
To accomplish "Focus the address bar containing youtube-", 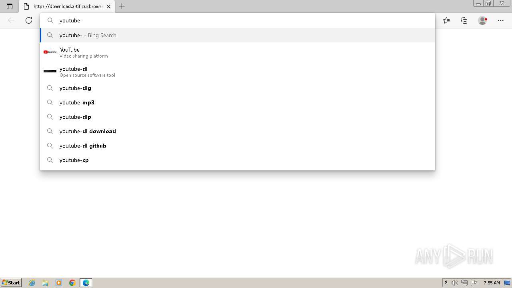I will [x=238, y=20].
